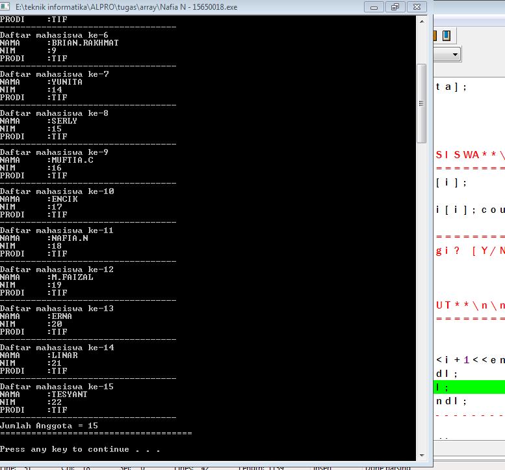Click the 'Jumlah Anggota = 15' line

pos(49,426)
